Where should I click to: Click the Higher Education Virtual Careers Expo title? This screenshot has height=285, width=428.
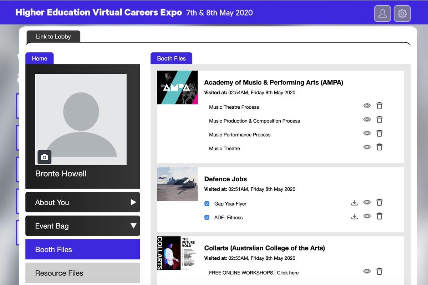(99, 12)
